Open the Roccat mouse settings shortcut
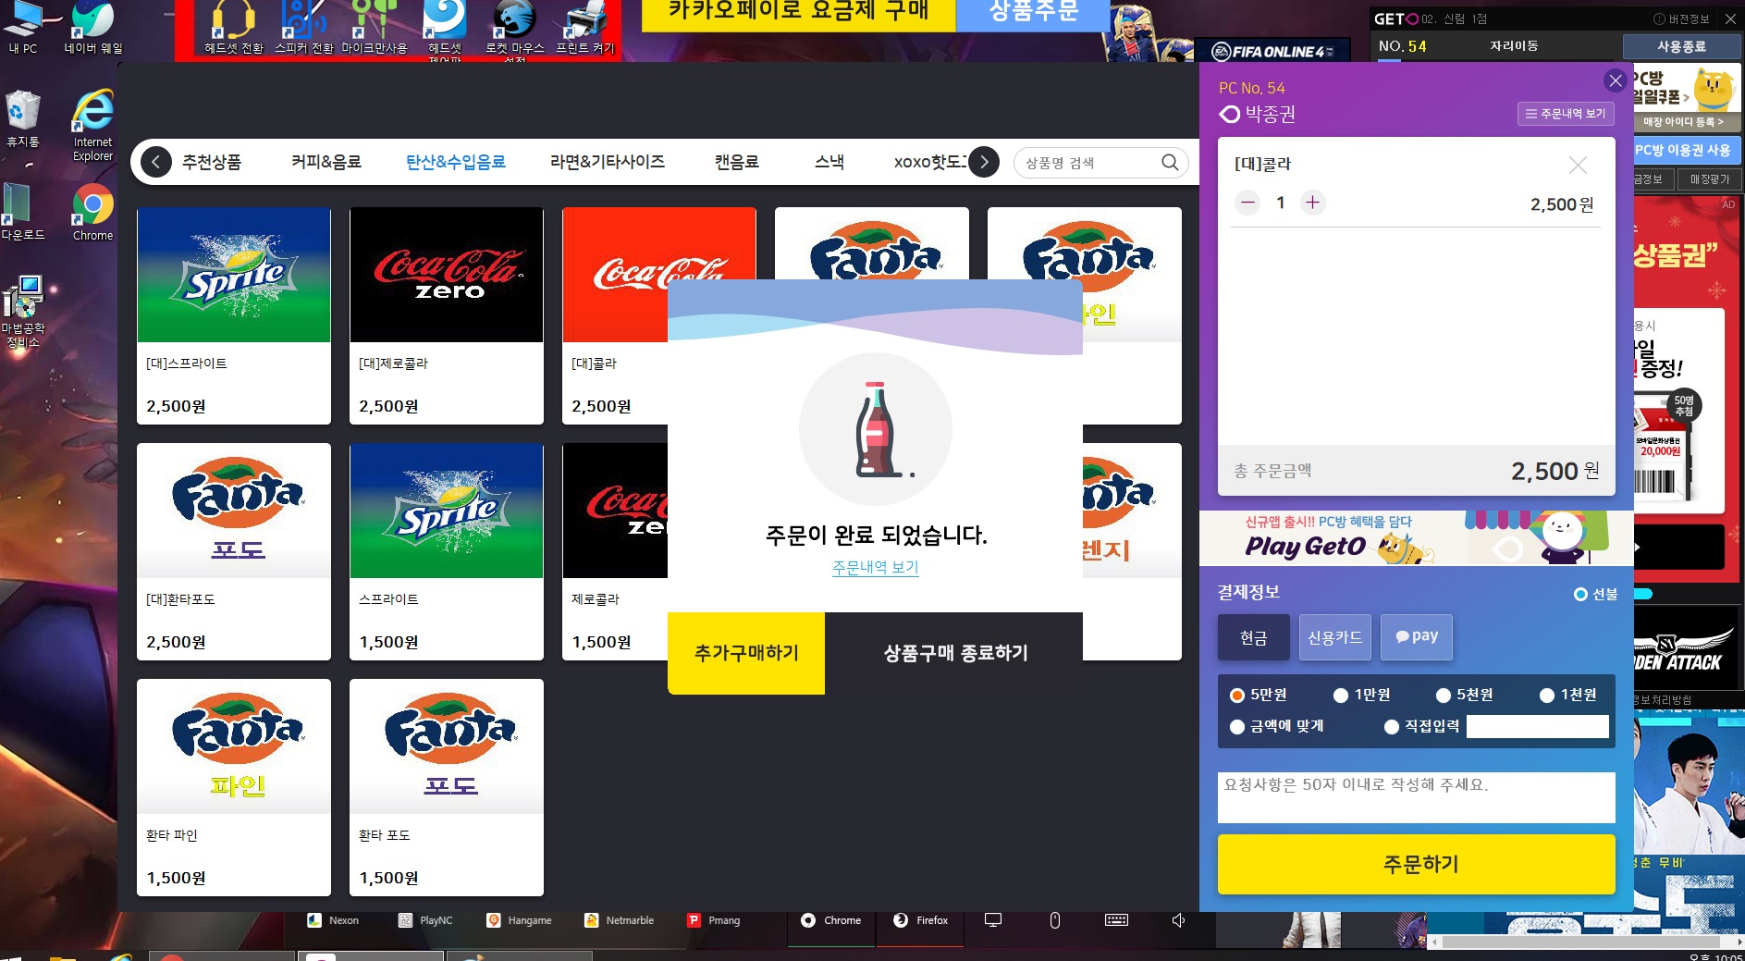1745x961 pixels. (514, 30)
